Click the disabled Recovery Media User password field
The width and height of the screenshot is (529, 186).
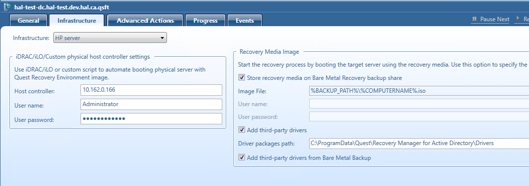point(419,116)
